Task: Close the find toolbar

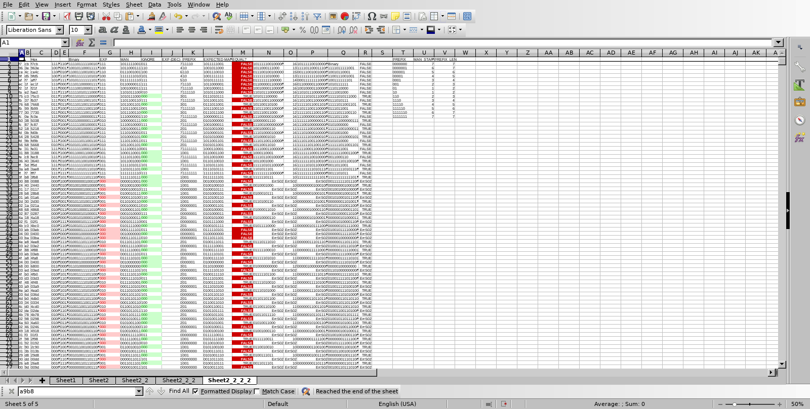Action: [11, 391]
